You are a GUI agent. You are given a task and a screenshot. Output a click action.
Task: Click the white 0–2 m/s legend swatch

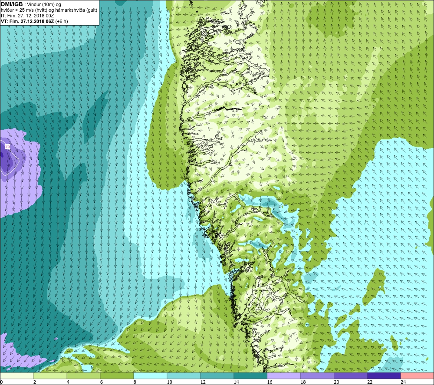coord(16,375)
